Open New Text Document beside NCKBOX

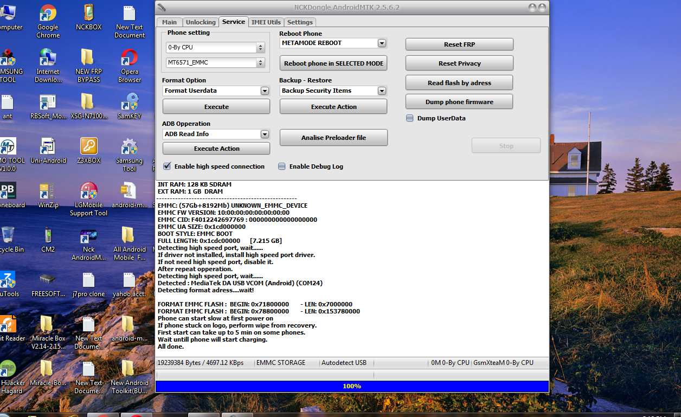pos(130,22)
